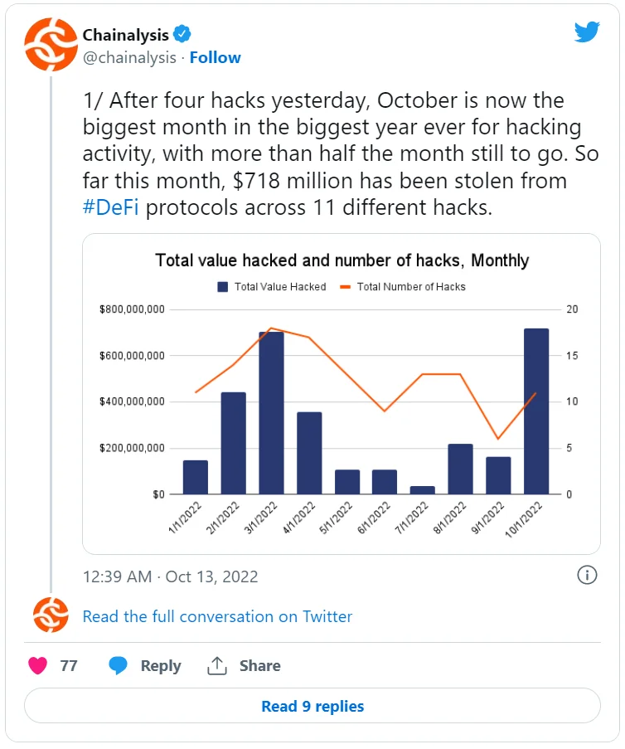Click the Chainalysis profile avatar at top
This screenshot has width=625, height=749.
pyautogui.click(x=51, y=45)
